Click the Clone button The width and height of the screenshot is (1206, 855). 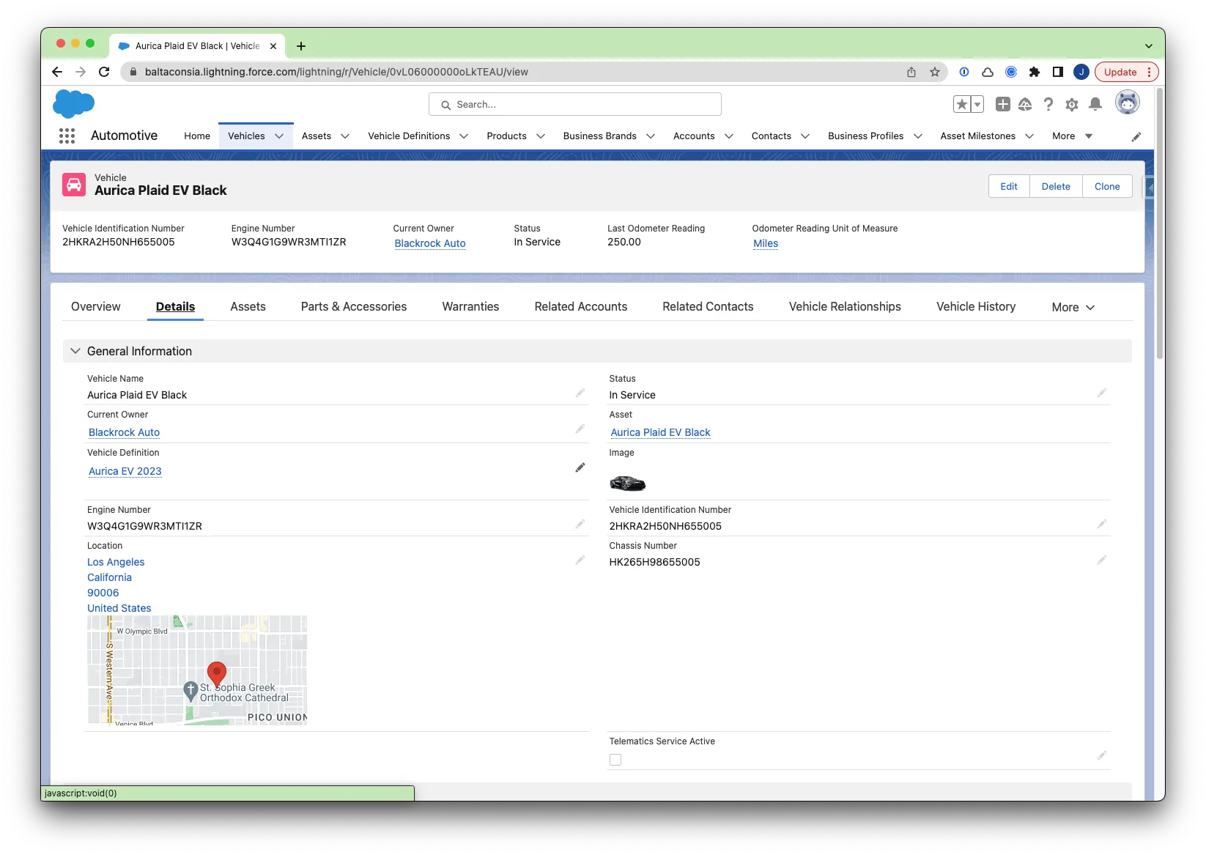point(1106,186)
